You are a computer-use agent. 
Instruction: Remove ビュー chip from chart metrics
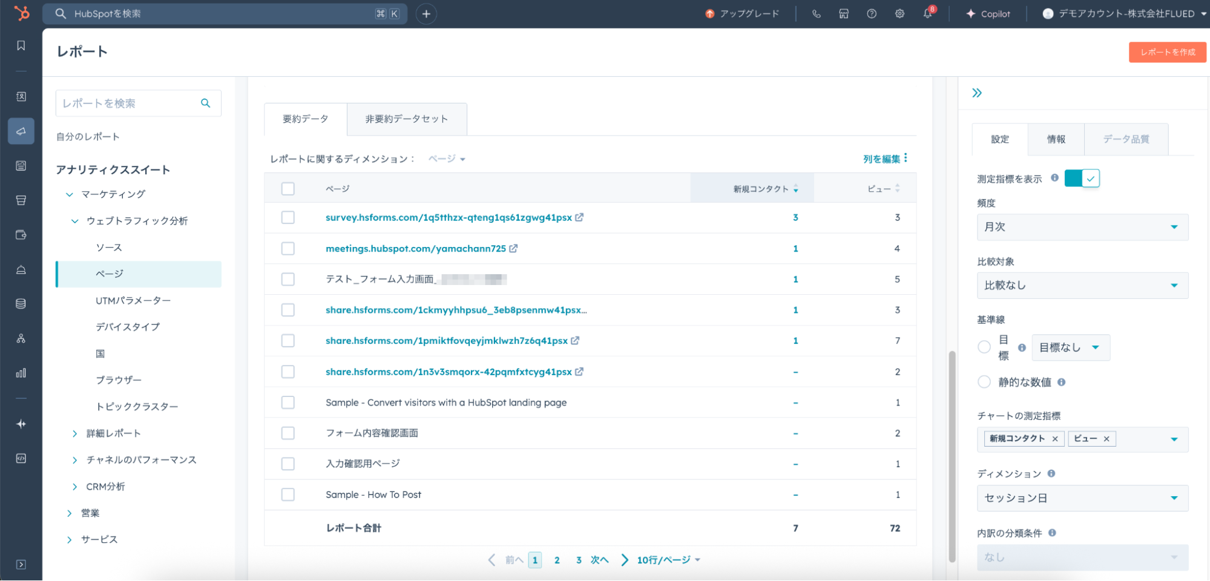click(x=1106, y=439)
